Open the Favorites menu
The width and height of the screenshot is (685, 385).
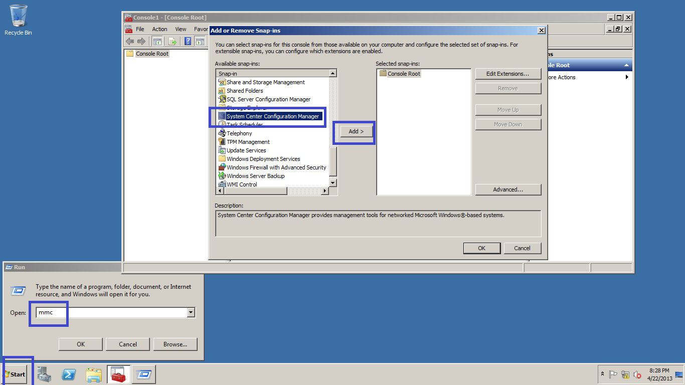201,29
